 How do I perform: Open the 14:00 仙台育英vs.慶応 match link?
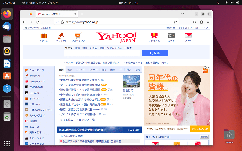[x=72, y=137]
